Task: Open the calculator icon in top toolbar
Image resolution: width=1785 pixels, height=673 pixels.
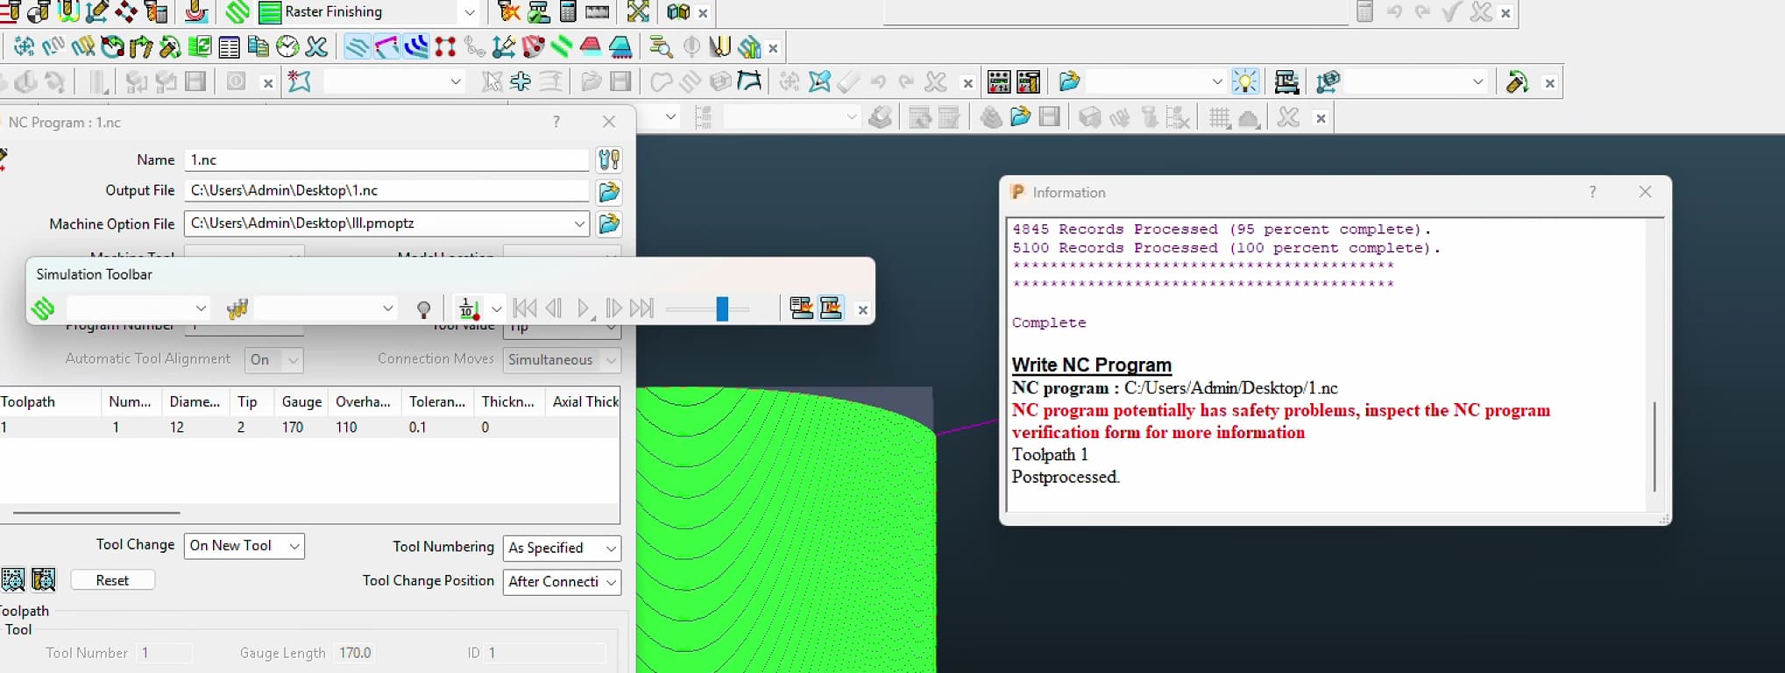Action: point(568,12)
